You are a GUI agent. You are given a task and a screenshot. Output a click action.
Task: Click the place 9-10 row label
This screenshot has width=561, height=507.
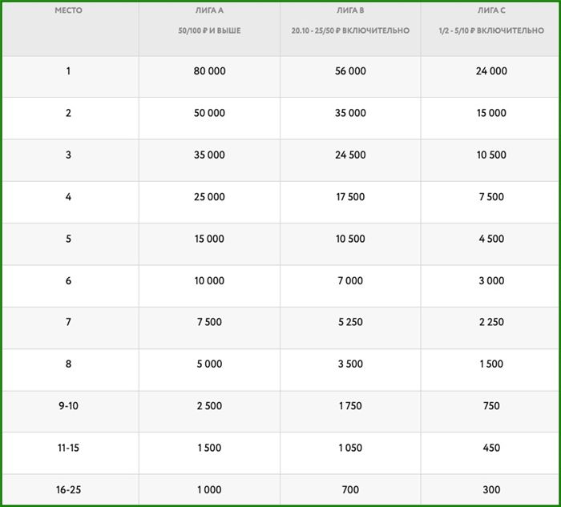[68, 406]
